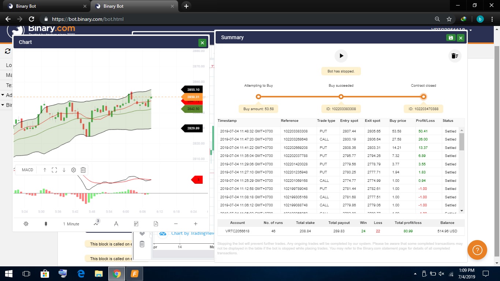Screen dimensions: 500x281
Task: Click the red MACD value marker
Action: [x=197, y=180]
